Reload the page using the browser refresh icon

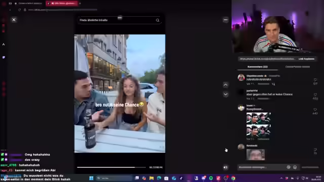[19, 10]
